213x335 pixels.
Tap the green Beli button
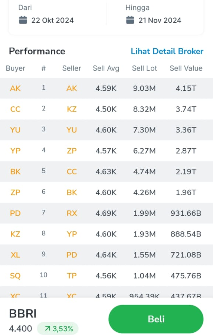pyautogui.click(x=156, y=319)
